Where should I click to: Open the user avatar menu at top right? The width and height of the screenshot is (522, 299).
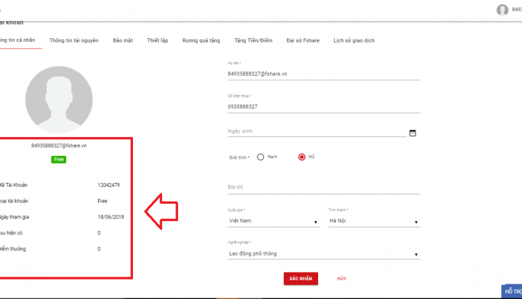coord(503,10)
